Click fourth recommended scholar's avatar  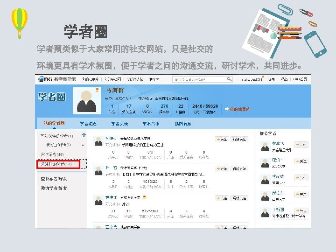pos(265,196)
